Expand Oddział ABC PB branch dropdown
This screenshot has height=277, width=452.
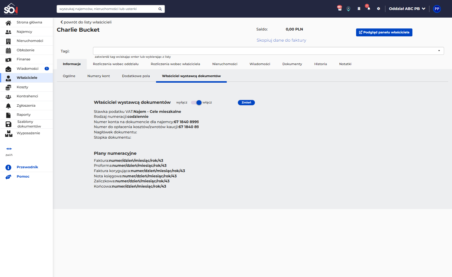click(x=407, y=9)
